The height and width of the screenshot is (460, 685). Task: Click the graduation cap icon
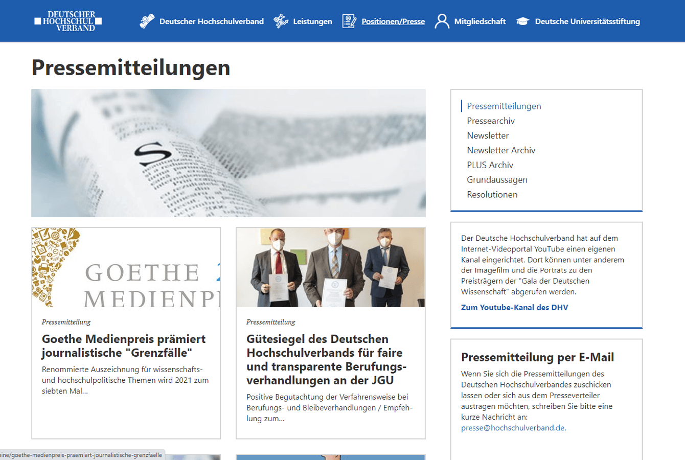pos(522,21)
